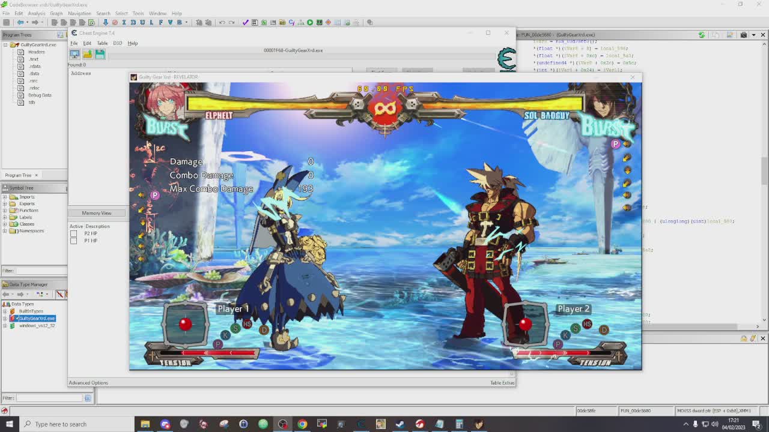Select the 'L' label navigation icon
Screen dimensions: 769x432
[151, 22]
